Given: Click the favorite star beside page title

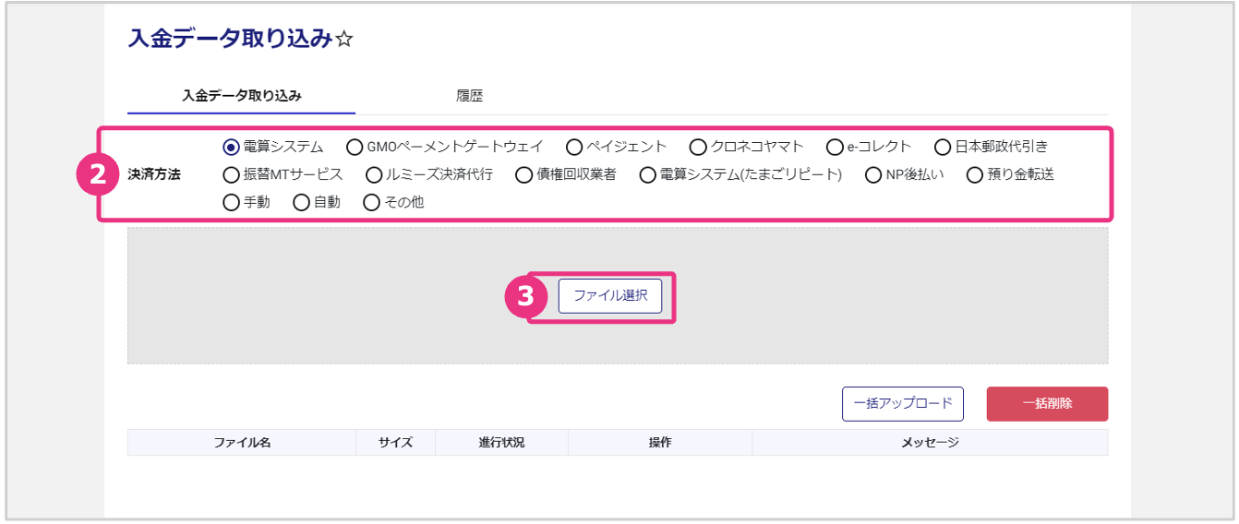Looking at the screenshot, I should click(x=344, y=40).
